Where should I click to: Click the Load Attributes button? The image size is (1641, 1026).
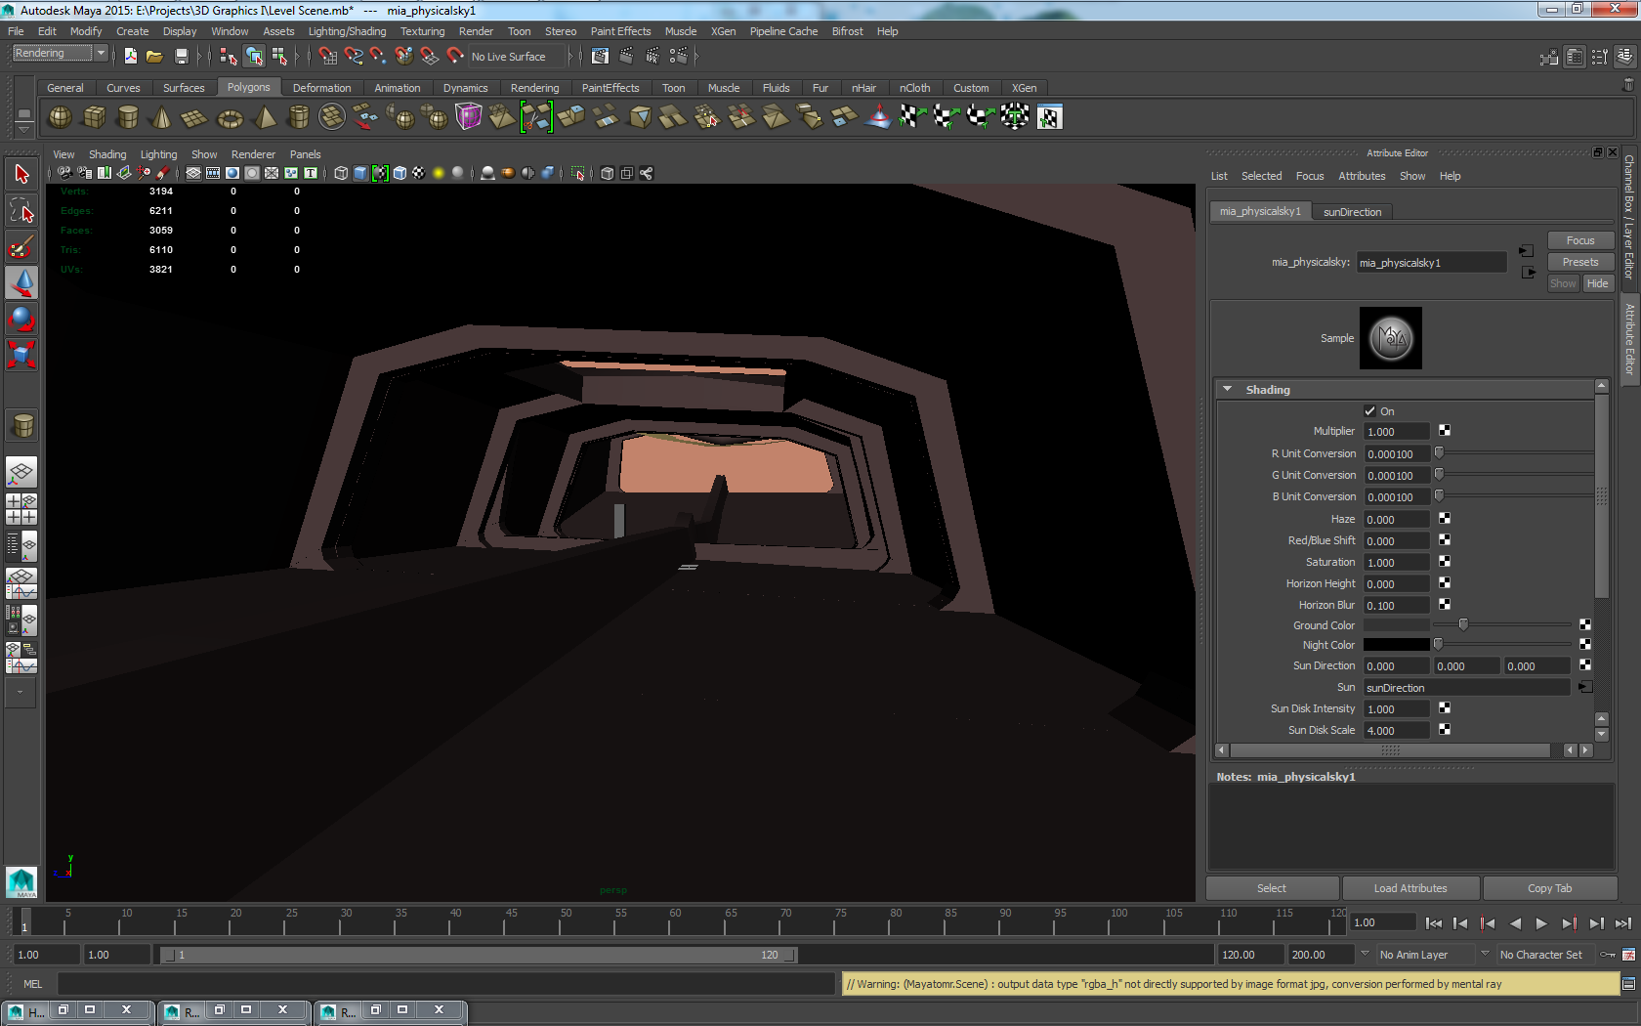pyautogui.click(x=1410, y=887)
